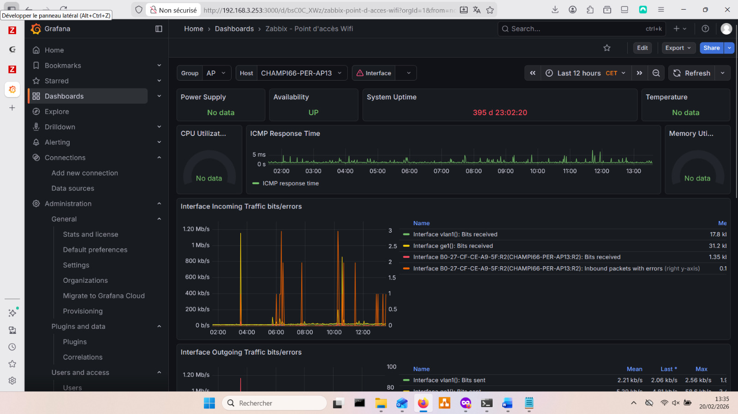Click the Share button
The width and height of the screenshot is (738, 414).
click(x=712, y=48)
